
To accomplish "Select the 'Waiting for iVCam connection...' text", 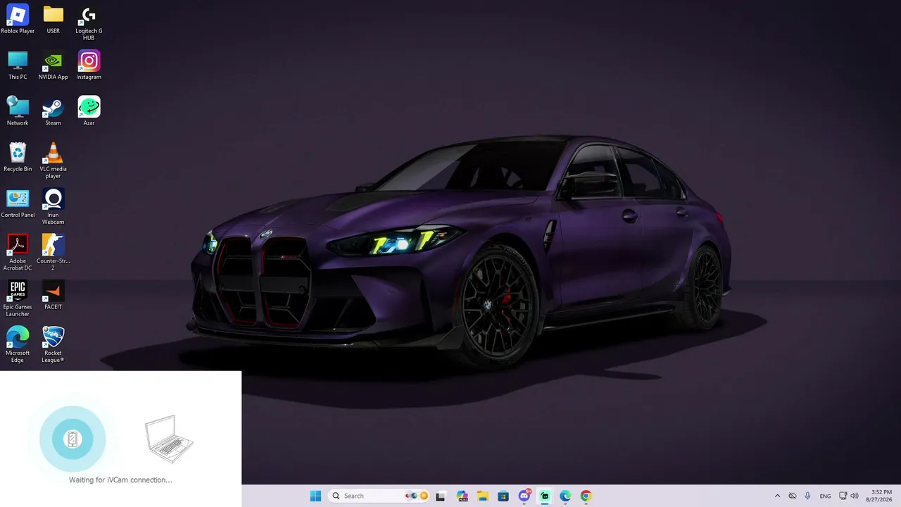I will click(120, 480).
